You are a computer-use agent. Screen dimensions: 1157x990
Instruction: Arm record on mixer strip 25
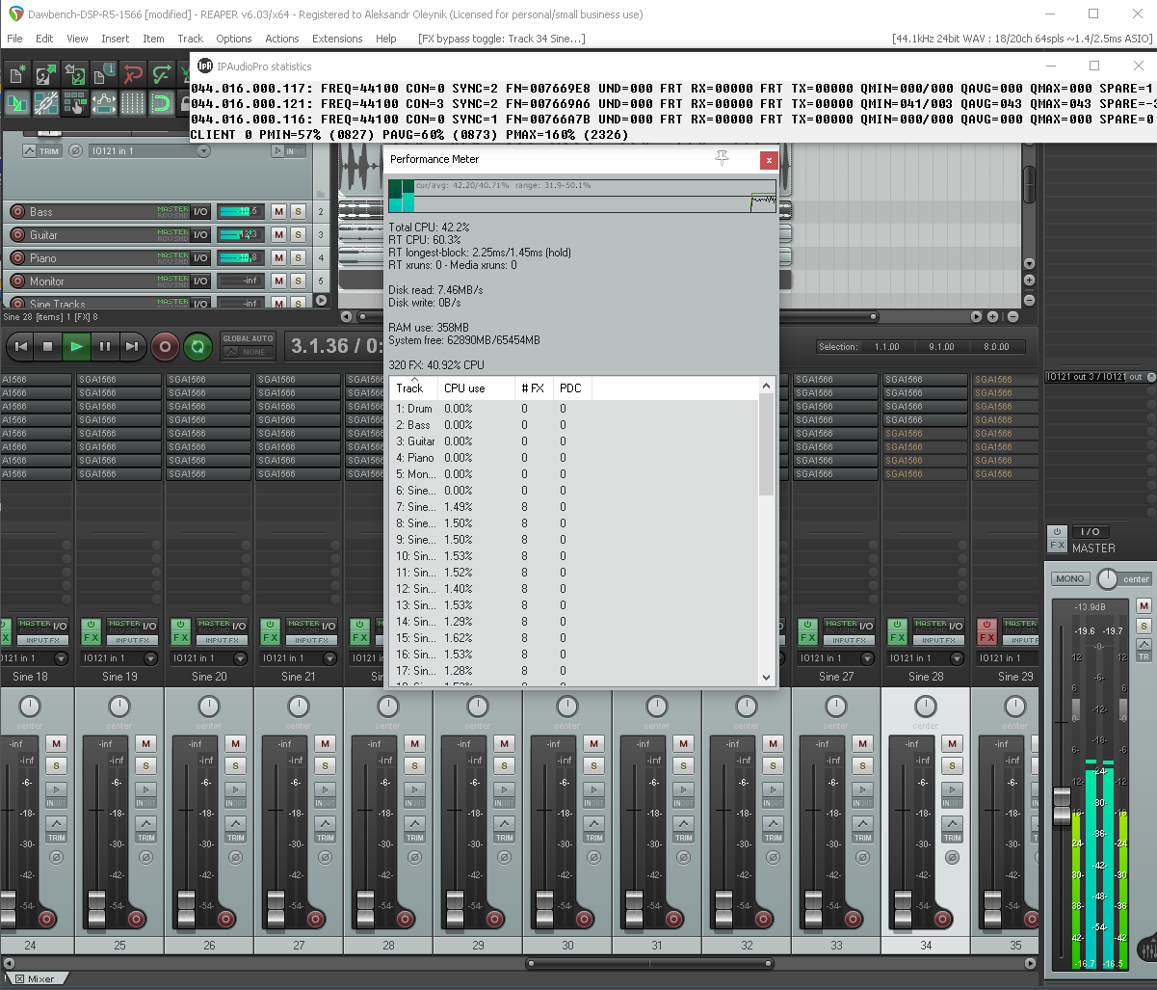pos(136,919)
